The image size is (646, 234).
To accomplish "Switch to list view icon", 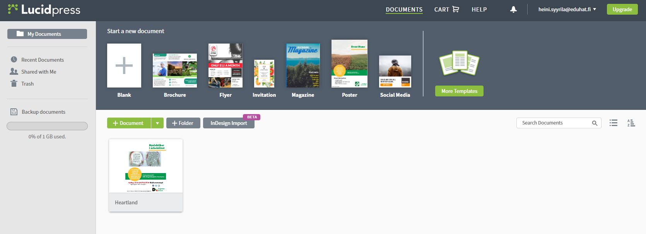I will tap(613, 123).
